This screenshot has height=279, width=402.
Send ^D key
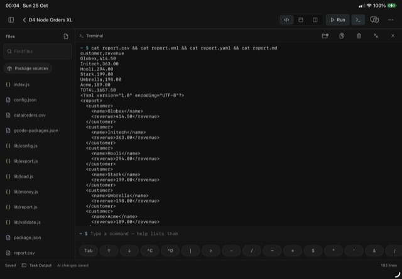(x=170, y=251)
